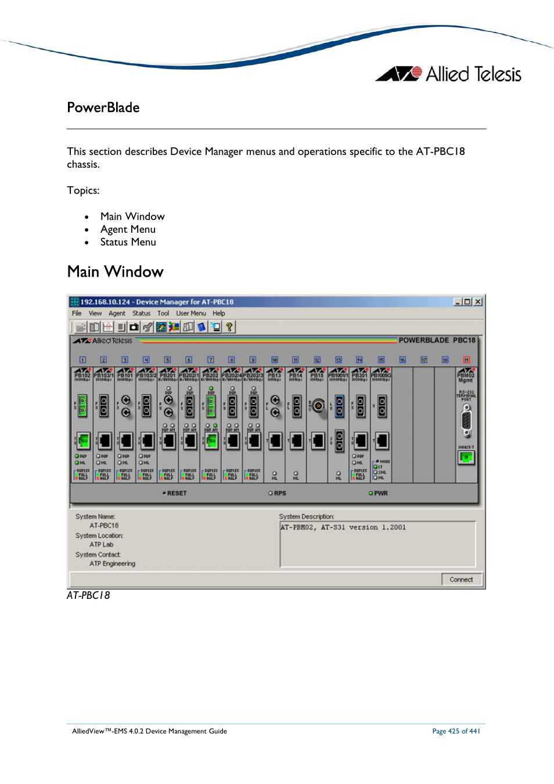Click the yellow question mark help icon
Screen dimensions: 554x784
(x=229, y=327)
